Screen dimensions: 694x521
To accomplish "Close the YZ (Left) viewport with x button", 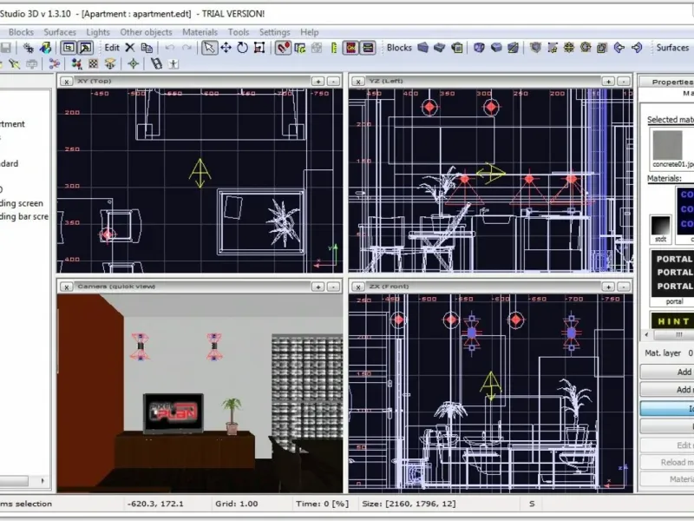I will click(358, 82).
